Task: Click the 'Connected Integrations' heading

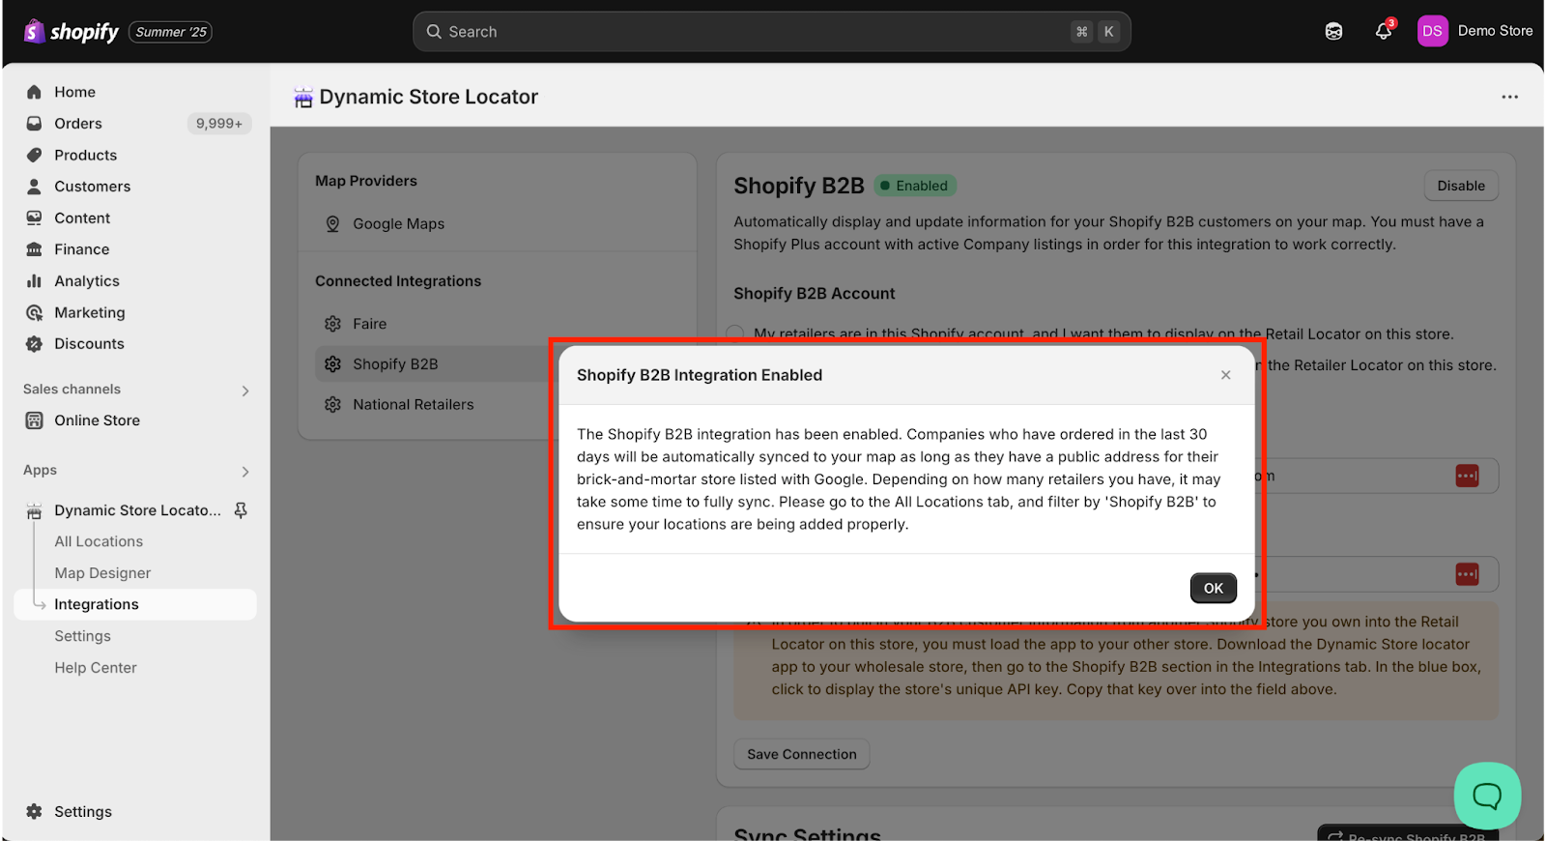Action: [398, 281]
